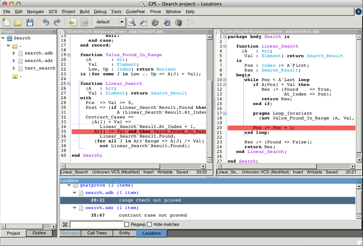Redo the last undone edit
The width and height of the screenshot is (363, 246).
[x=57, y=22]
